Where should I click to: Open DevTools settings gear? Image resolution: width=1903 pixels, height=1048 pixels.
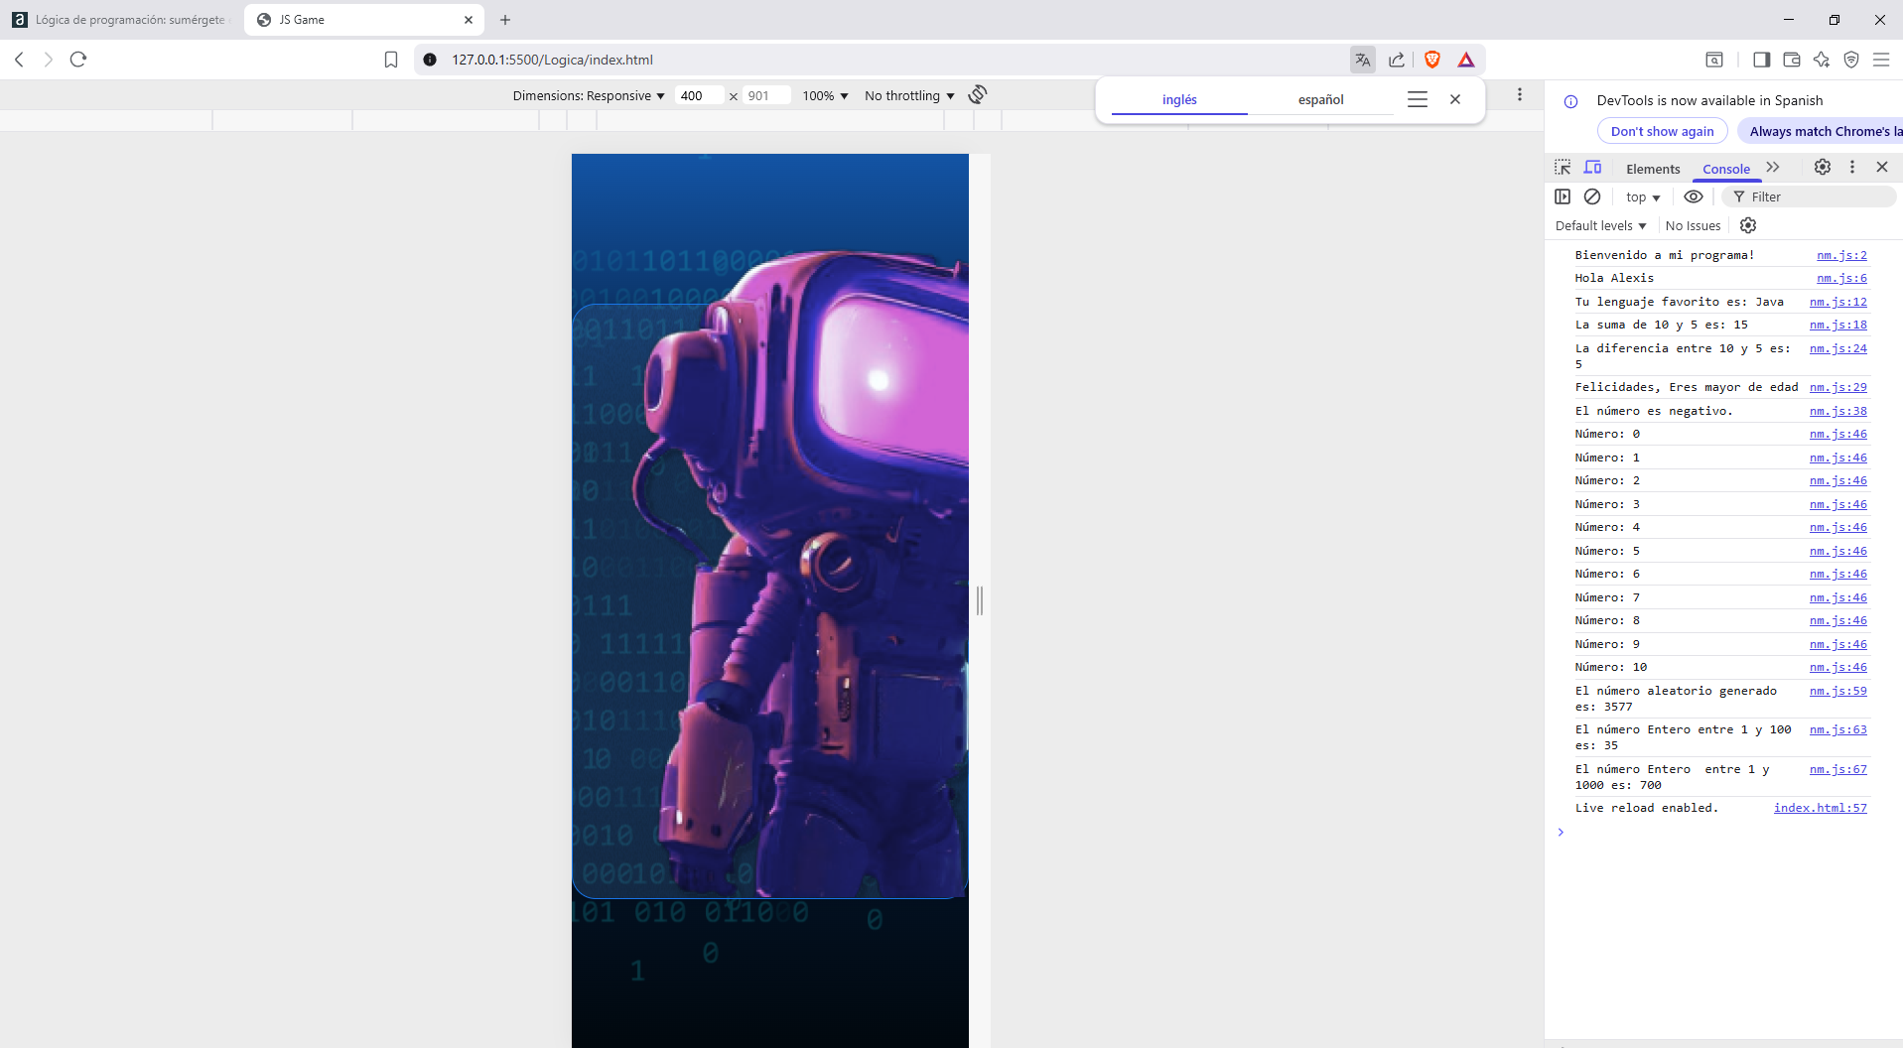[1823, 167]
